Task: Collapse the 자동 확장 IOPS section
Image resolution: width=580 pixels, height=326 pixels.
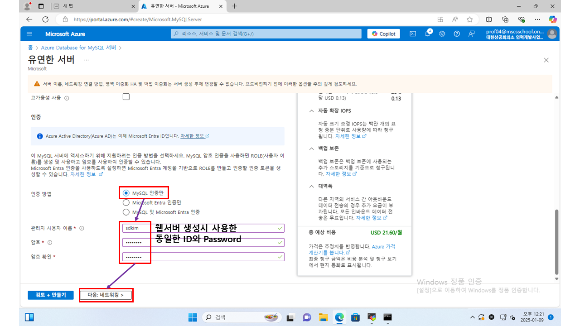Action: point(311,111)
